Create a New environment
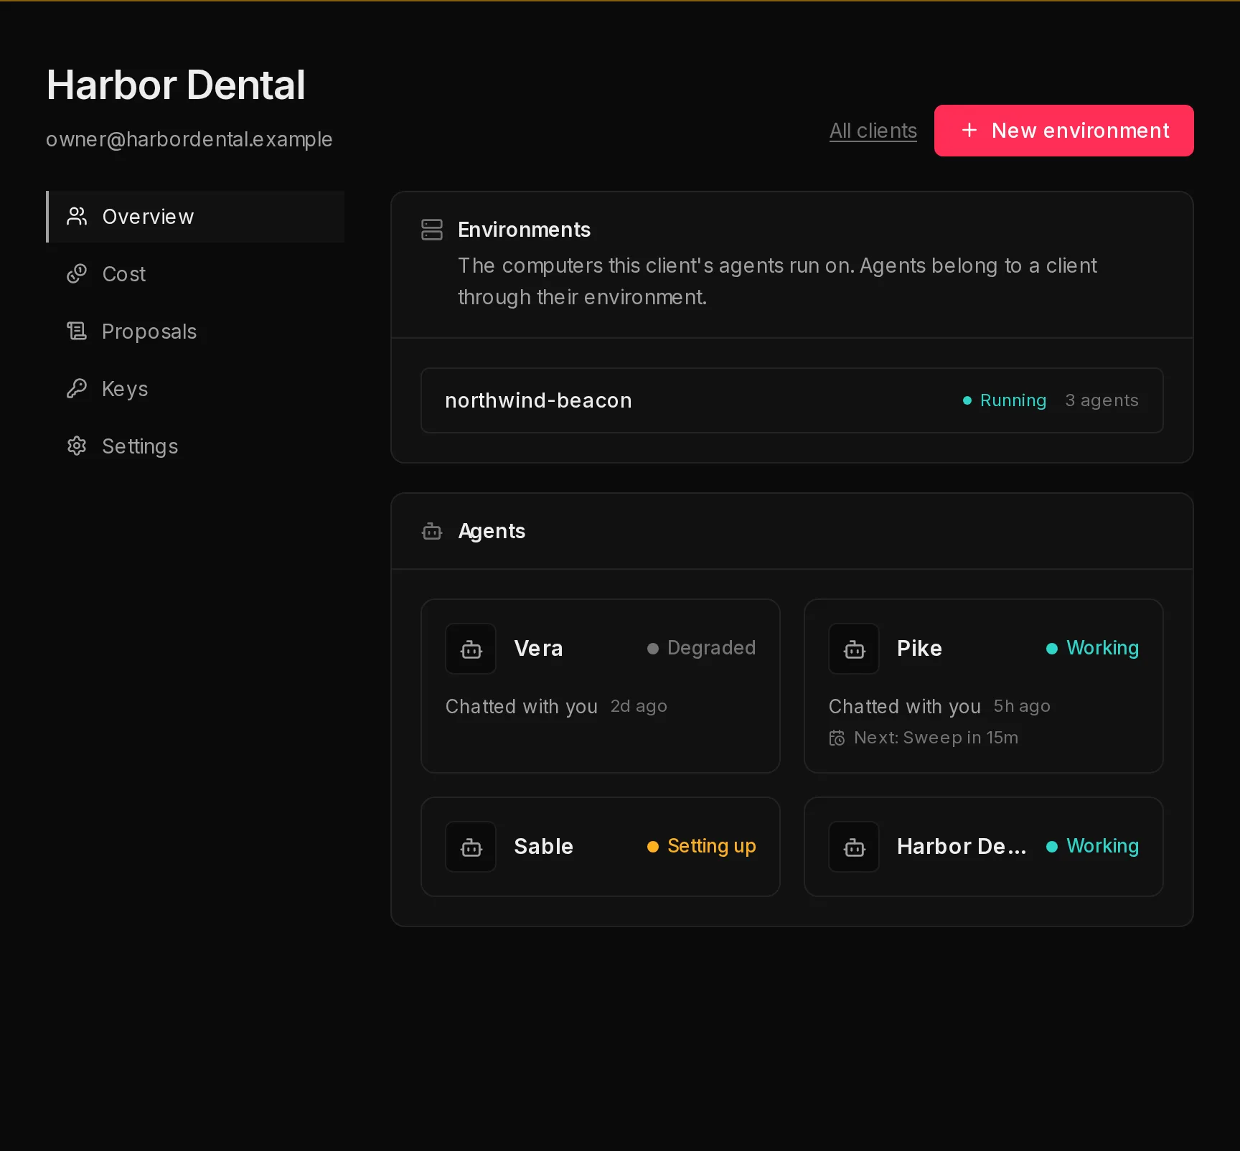The width and height of the screenshot is (1240, 1151). (x=1063, y=131)
